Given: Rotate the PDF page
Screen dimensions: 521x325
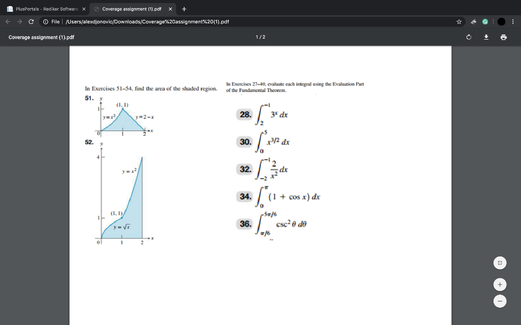Looking at the screenshot, I should pyautogui.click(x=468, y=37).
